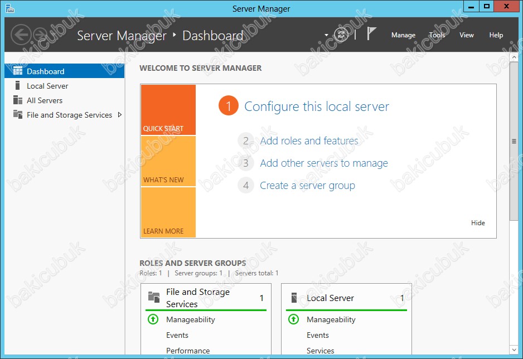Viewport: 523px width, 359px height.
Task: Click the Local Server icon in sidebar
Action: (18, 86)
